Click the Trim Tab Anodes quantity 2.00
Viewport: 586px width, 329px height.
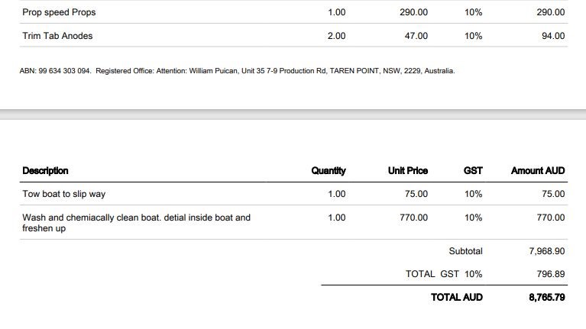point(336,35)
